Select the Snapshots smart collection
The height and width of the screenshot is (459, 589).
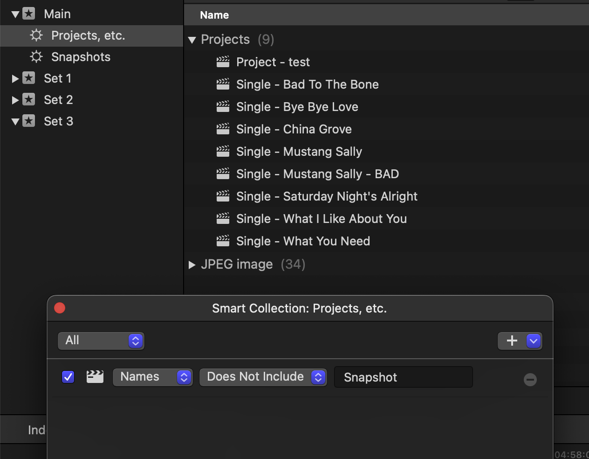pyautogui.click(x=81, y=57)
